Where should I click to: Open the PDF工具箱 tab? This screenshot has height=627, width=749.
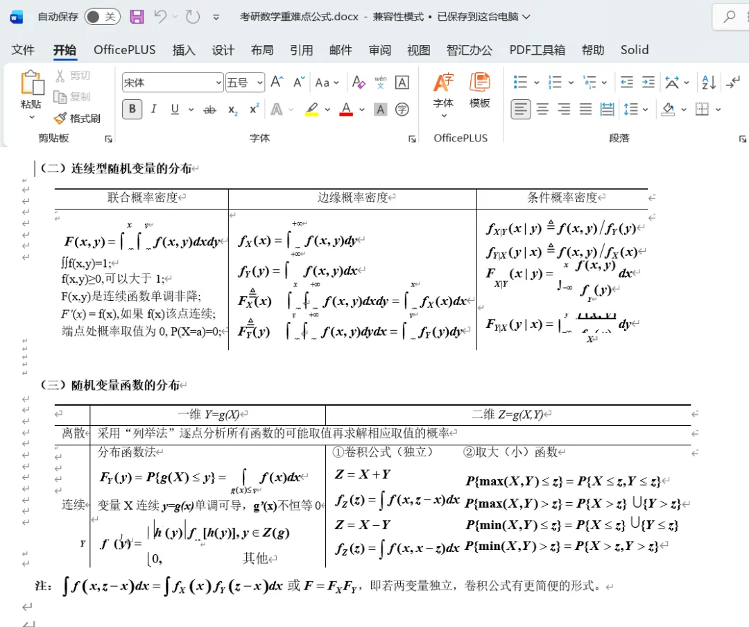(x=537, y=50)
